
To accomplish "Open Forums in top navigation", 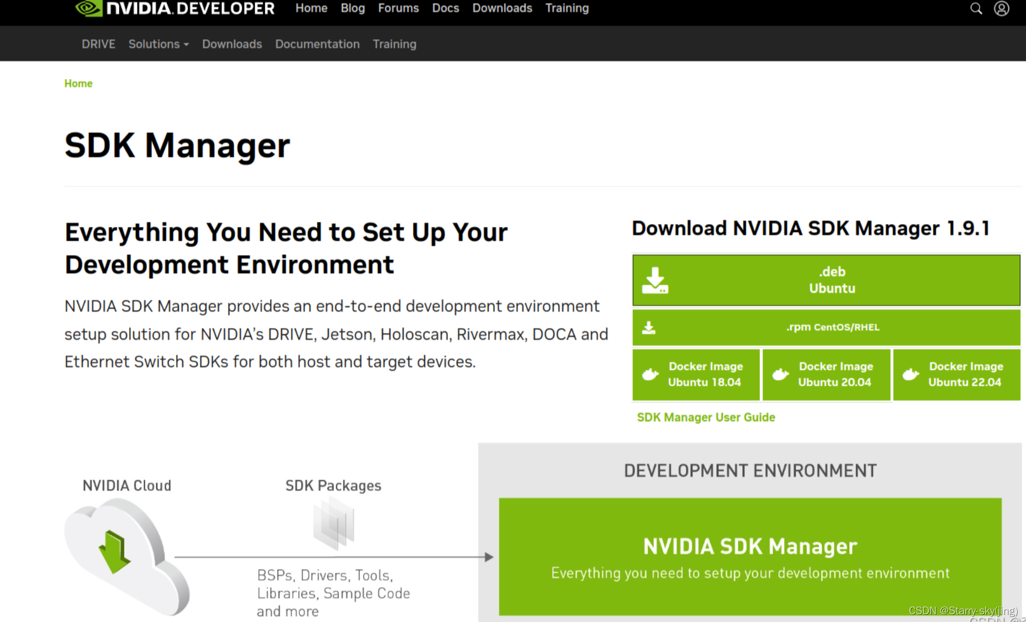I will (398, 8).
